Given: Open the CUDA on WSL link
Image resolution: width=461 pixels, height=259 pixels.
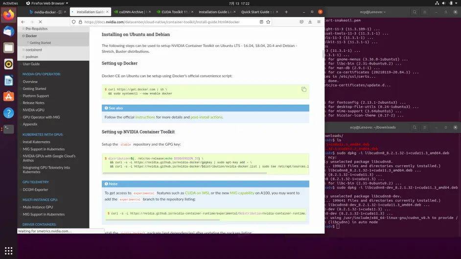Looking at the screenshot, I should 197,193.
